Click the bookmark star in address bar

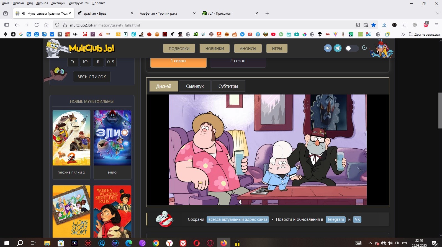pos(374,25)
